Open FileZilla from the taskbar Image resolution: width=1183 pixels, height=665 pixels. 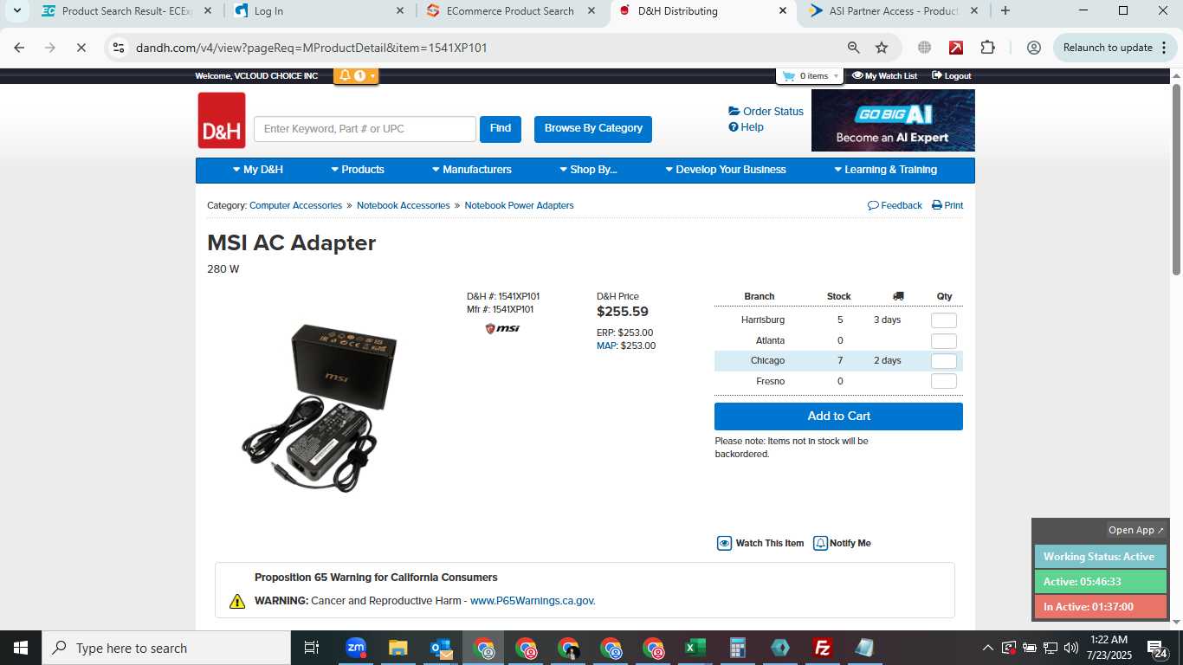tap(823, 648)
